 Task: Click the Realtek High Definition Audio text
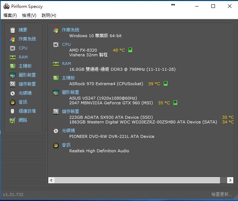(99, 151)
